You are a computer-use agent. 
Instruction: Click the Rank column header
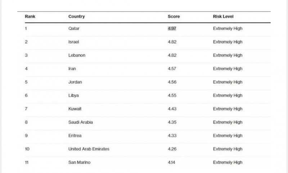pyautogui.click(x=30, y=17)
